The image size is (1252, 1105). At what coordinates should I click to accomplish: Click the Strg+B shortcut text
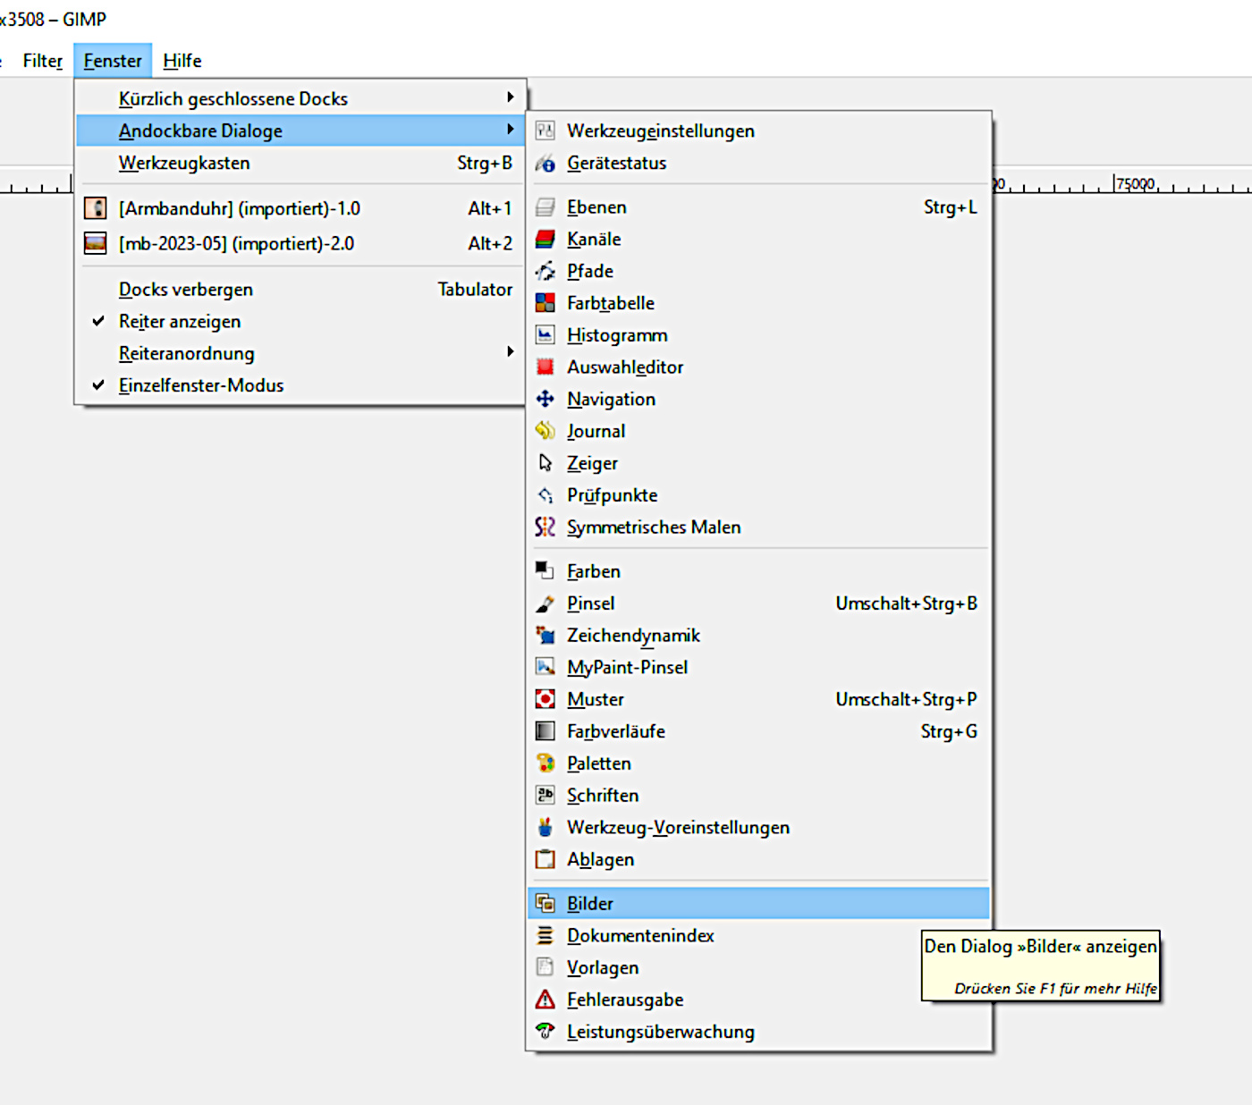coord(485,163)
